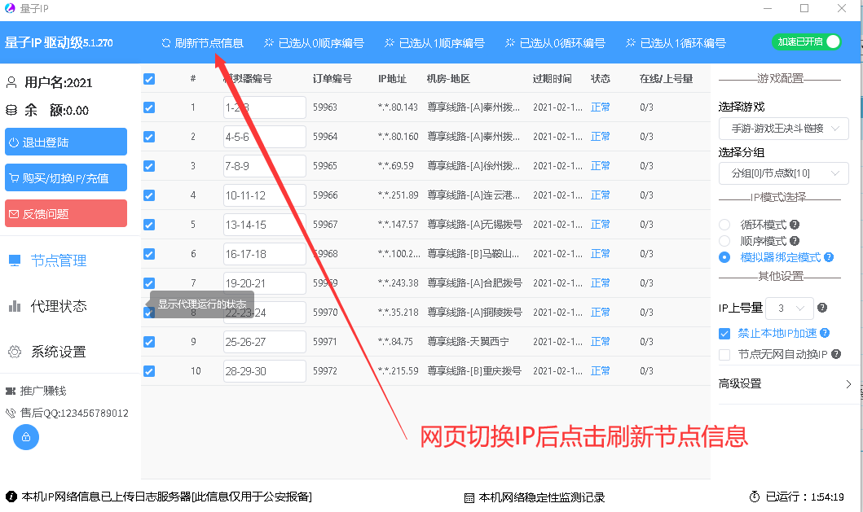The image size is (863, 512).
Task: Open the 选择分组 dropdown list
Action: [783, 173]
